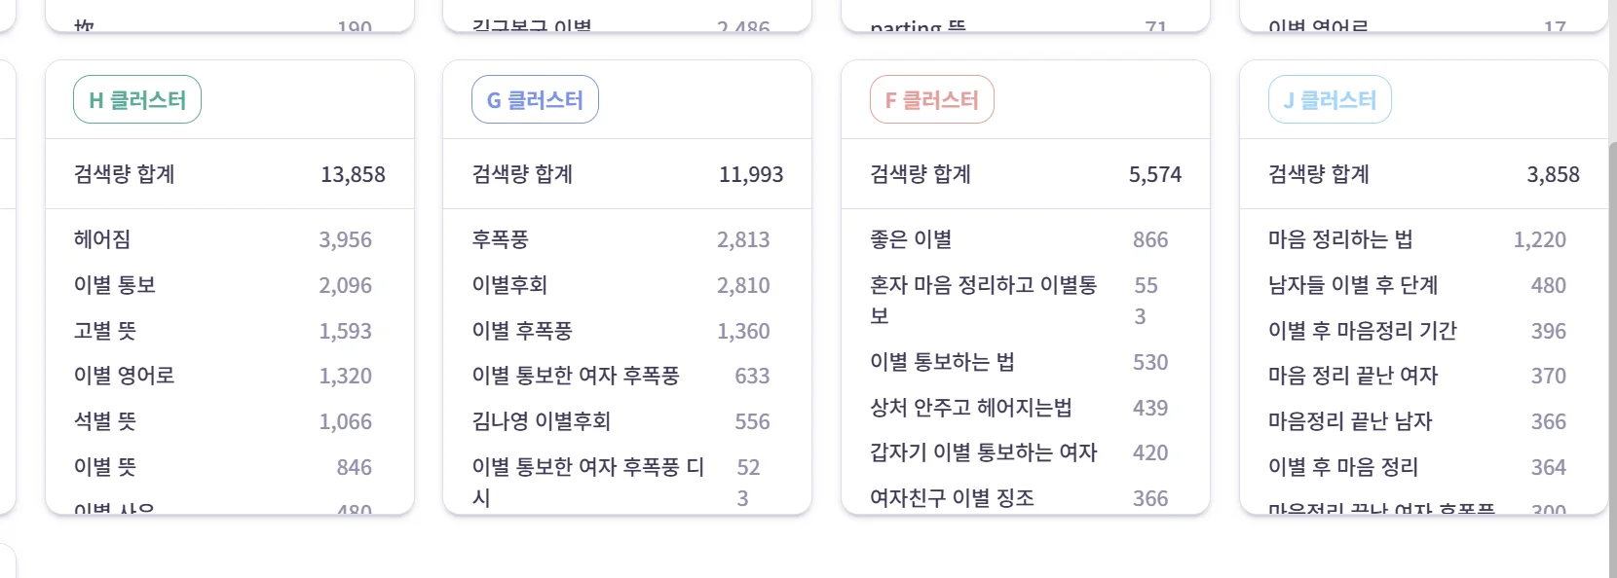The image size is (1617, 578).
Task: Select the H 클러스터 badge
Action: point(136,98)
